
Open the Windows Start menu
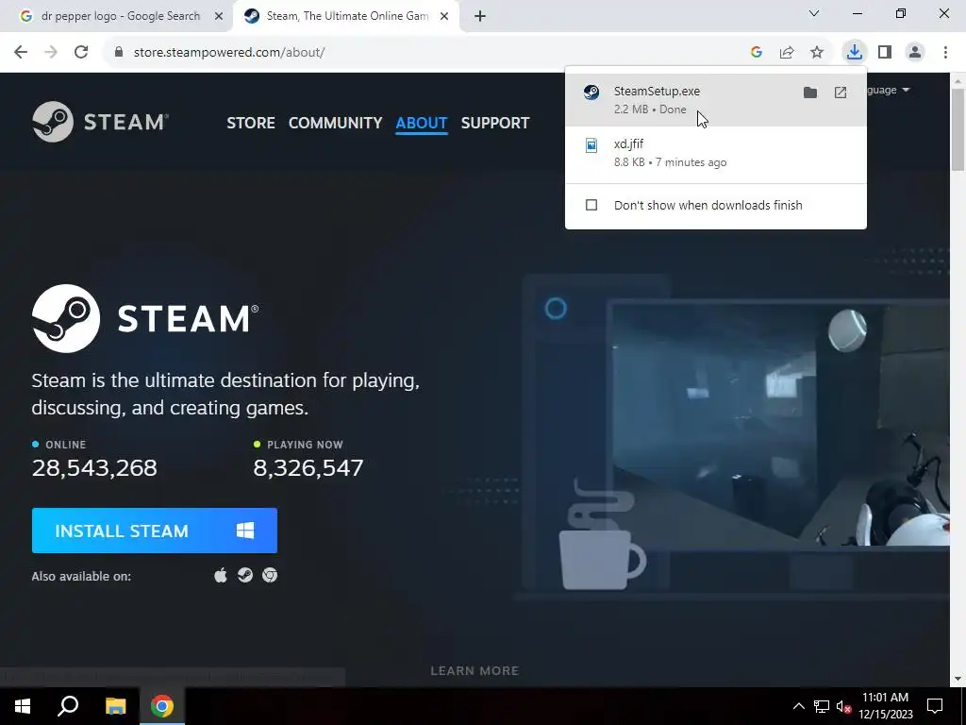click(23, 706)
